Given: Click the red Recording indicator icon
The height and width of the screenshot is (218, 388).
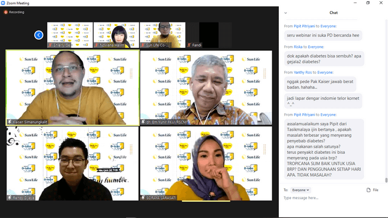Looking at the screenshot, I should pos(5,12).
